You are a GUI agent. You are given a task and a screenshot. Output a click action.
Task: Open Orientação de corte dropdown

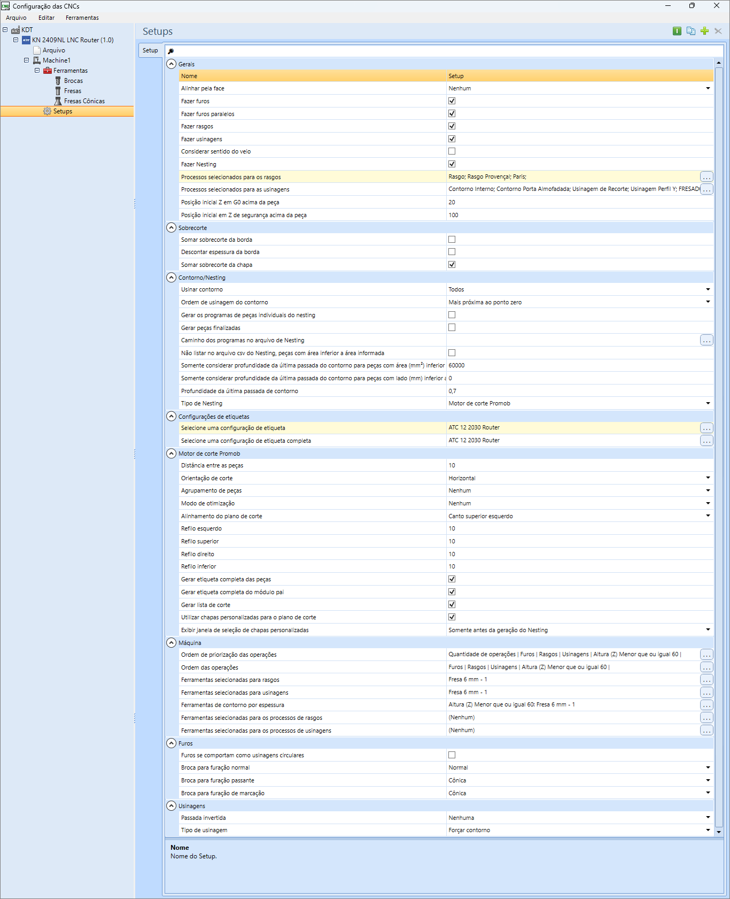pos(708,478)
